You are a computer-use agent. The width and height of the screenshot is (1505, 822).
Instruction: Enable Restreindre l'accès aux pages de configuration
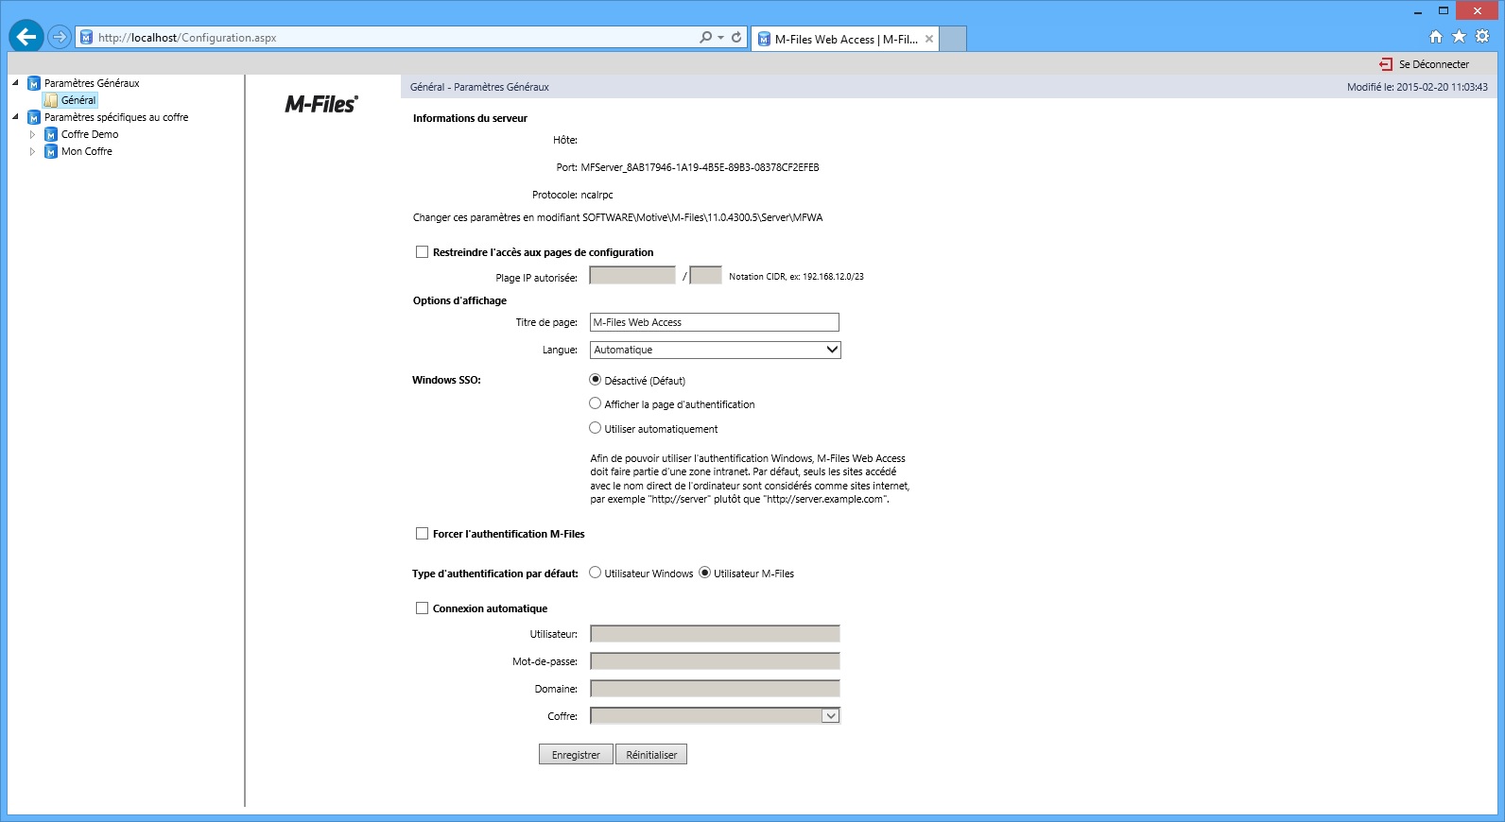click(x=422, y=252)
